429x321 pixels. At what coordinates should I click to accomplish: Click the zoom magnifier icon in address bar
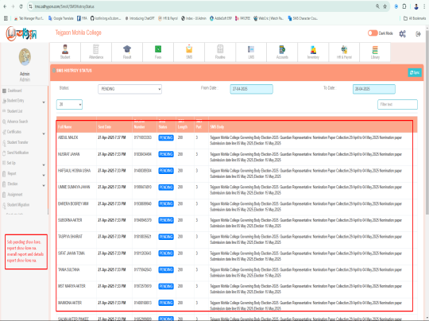(x=377, y=6)
